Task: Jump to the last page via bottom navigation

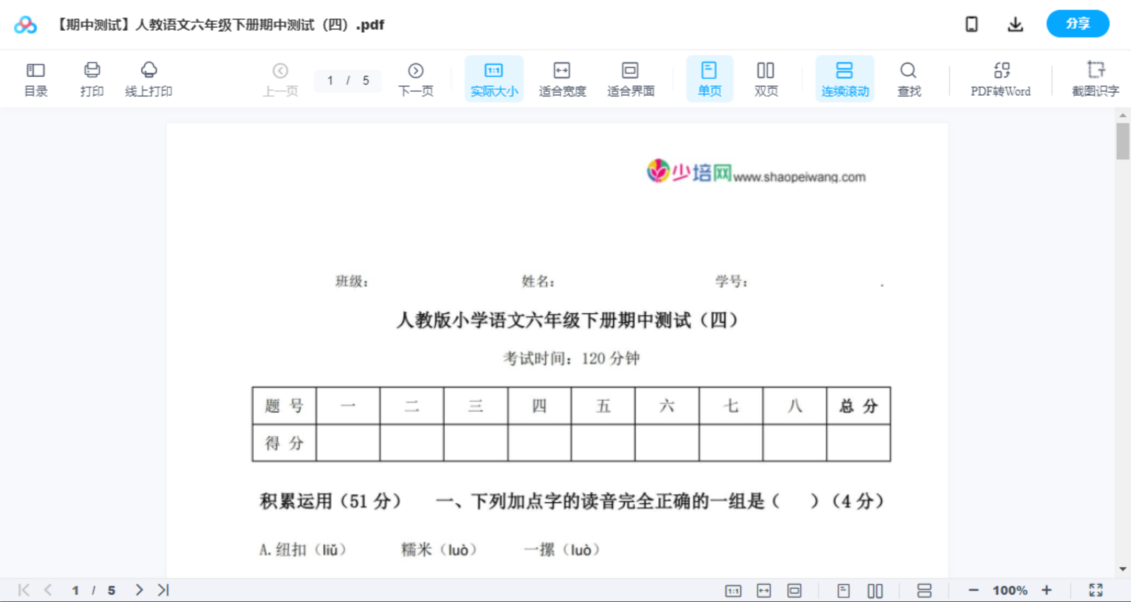Action: [163, 590]
